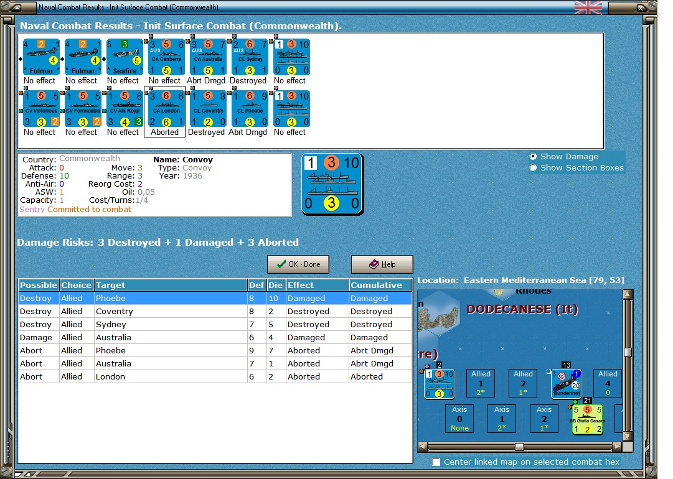Screen dimensions: 673x479
Task: Select the Abort Australia result row
Action: coord(215,364)
